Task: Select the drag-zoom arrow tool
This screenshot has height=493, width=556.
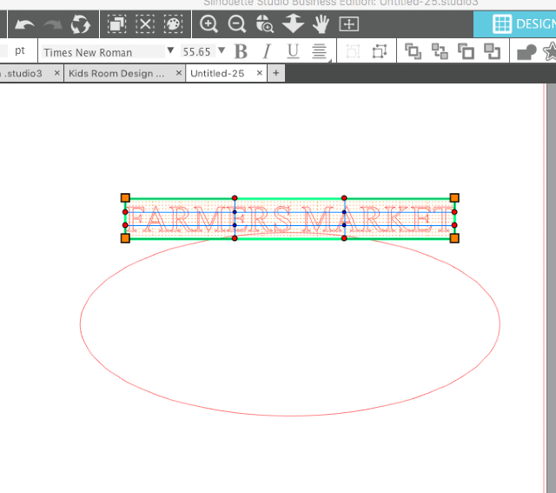Action: coord(293,23)
